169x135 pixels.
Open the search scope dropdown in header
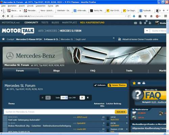pos(147,31)
